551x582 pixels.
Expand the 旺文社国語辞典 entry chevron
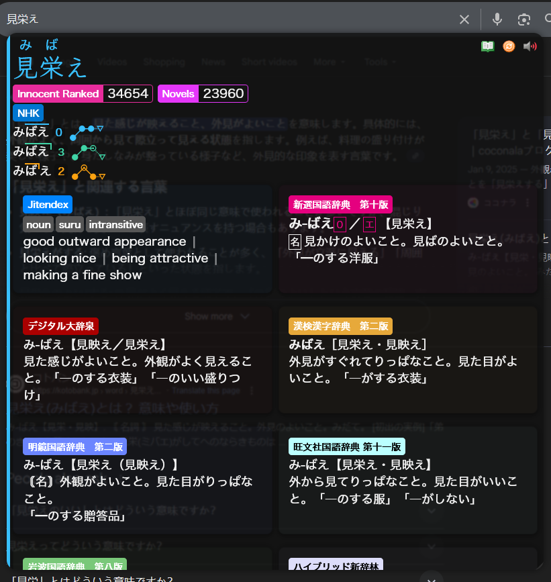[432, 512]
